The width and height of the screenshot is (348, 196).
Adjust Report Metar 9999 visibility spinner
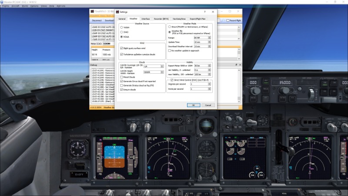click(x=209, y=66)
